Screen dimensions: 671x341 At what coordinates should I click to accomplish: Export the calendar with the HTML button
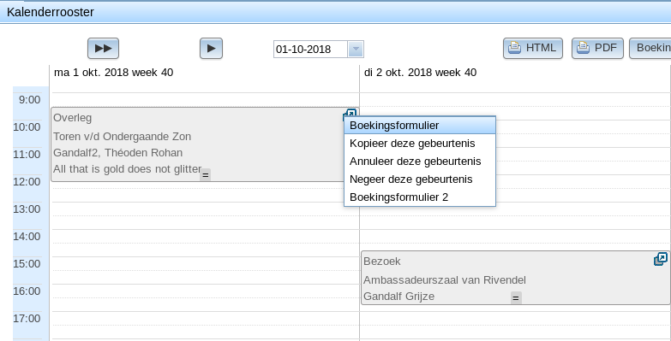pos(533,48)
